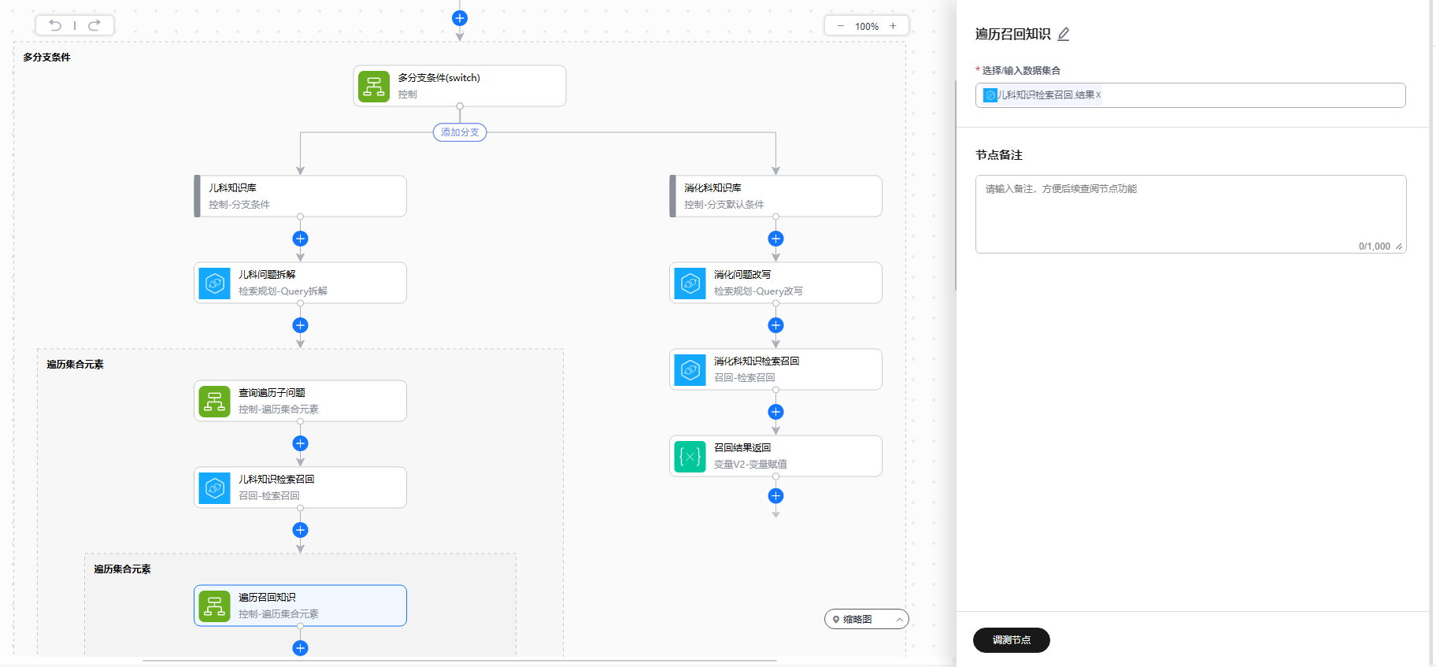Select the 消化科知识检索召回 node
The height and width of the screenshot is (667, 1436).
775,369
